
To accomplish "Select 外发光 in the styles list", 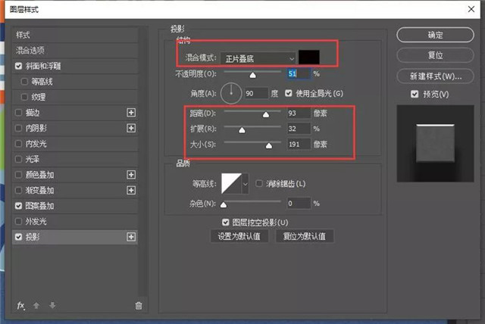I will tap(36, 221).
